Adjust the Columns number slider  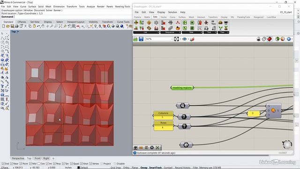click(163, 115)
